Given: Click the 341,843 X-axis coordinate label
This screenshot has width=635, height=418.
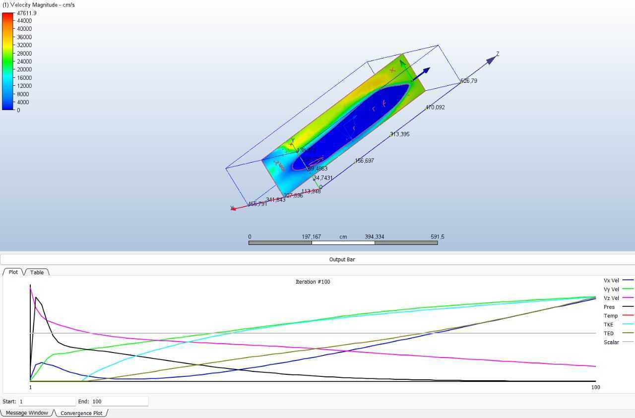Looking at the screenshot, I should (x=275, y=200).
